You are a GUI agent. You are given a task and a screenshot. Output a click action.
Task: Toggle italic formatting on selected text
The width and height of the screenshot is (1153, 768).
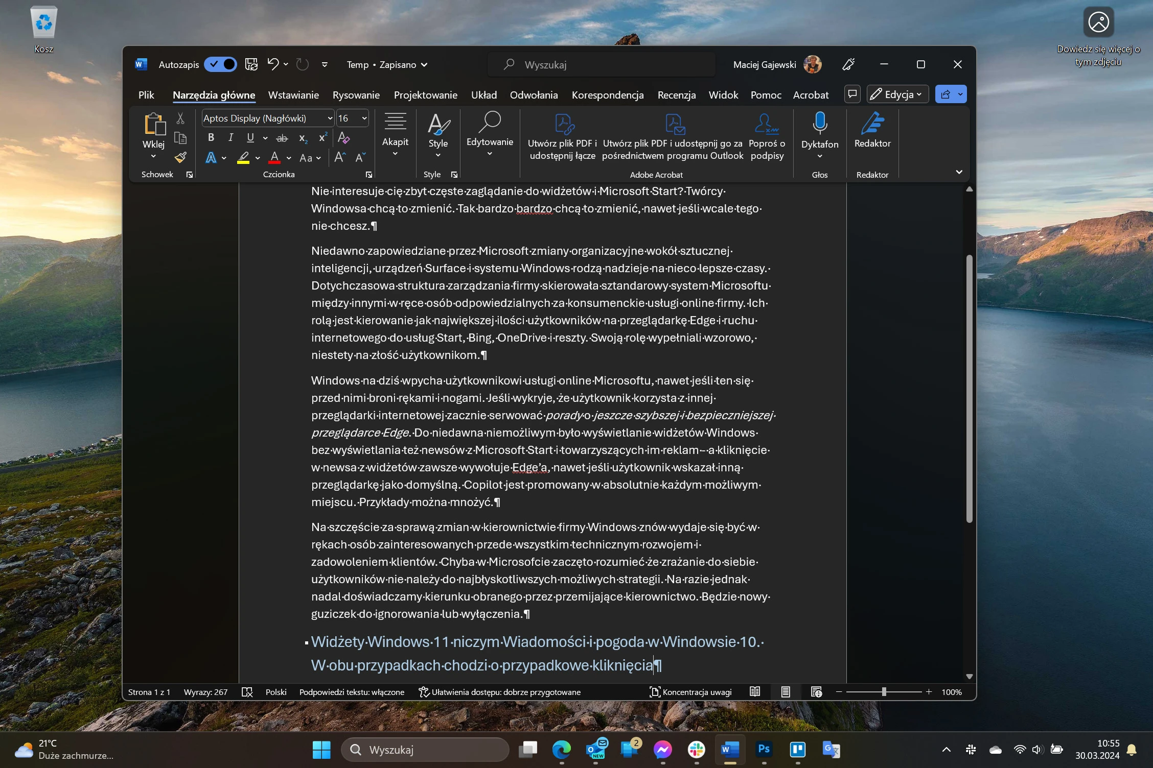point(230,138)
